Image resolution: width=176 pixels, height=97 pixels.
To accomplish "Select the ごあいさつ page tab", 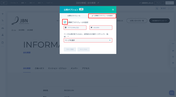I will pyautogui.click(x=39, y=68).
